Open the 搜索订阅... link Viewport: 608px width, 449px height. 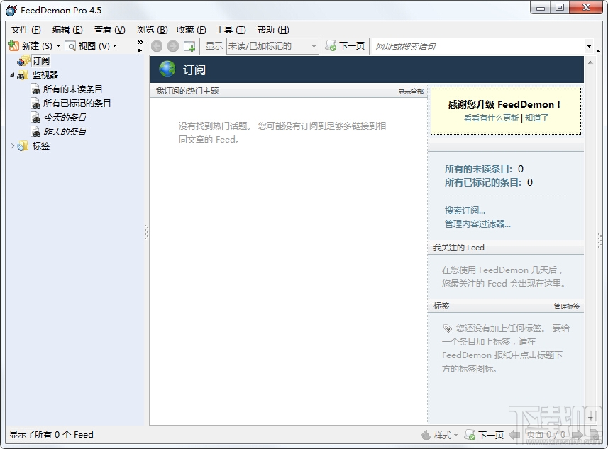click(x=465, y=211)
